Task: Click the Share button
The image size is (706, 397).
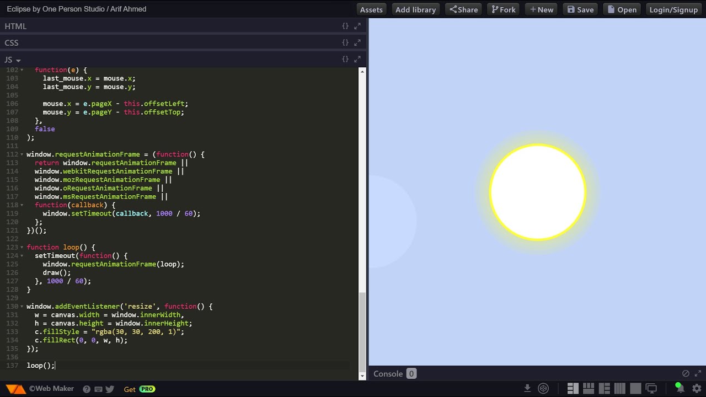Action: click(463, 9)
